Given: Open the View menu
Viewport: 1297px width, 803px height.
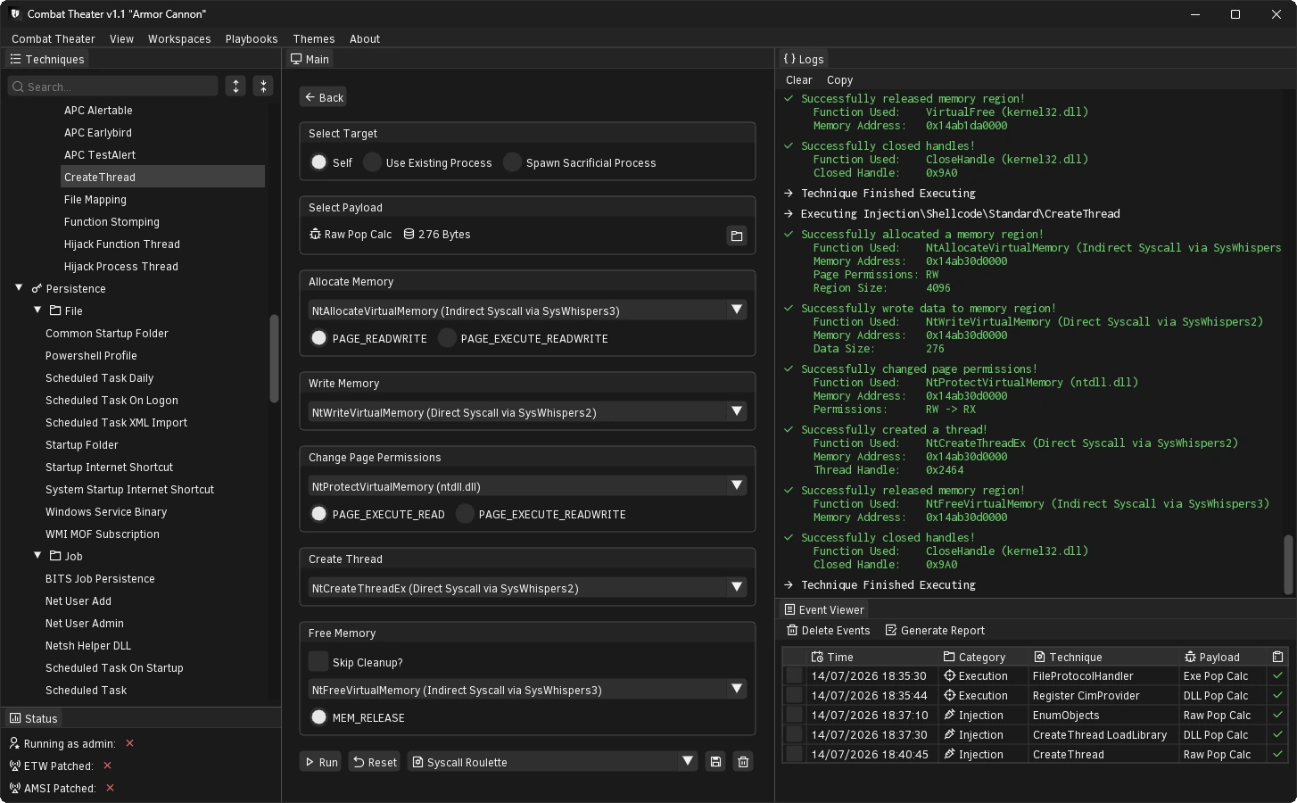Looking at the screenshot, I should tap(121, 39).
